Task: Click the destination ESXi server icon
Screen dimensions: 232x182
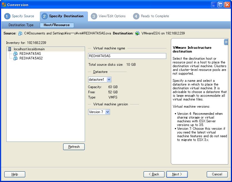Action: point(137,33)
